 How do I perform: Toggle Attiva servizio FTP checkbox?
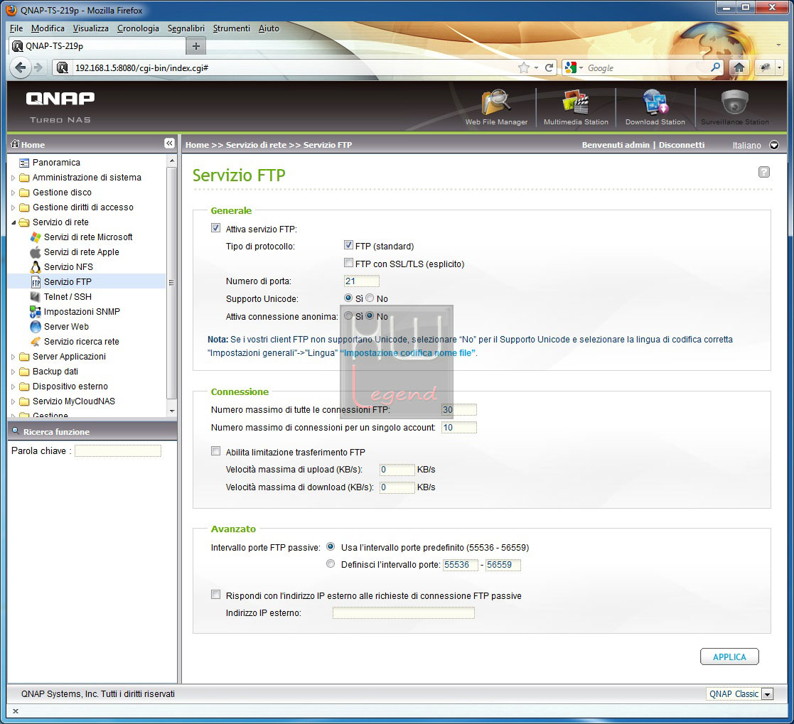[215, 228]
